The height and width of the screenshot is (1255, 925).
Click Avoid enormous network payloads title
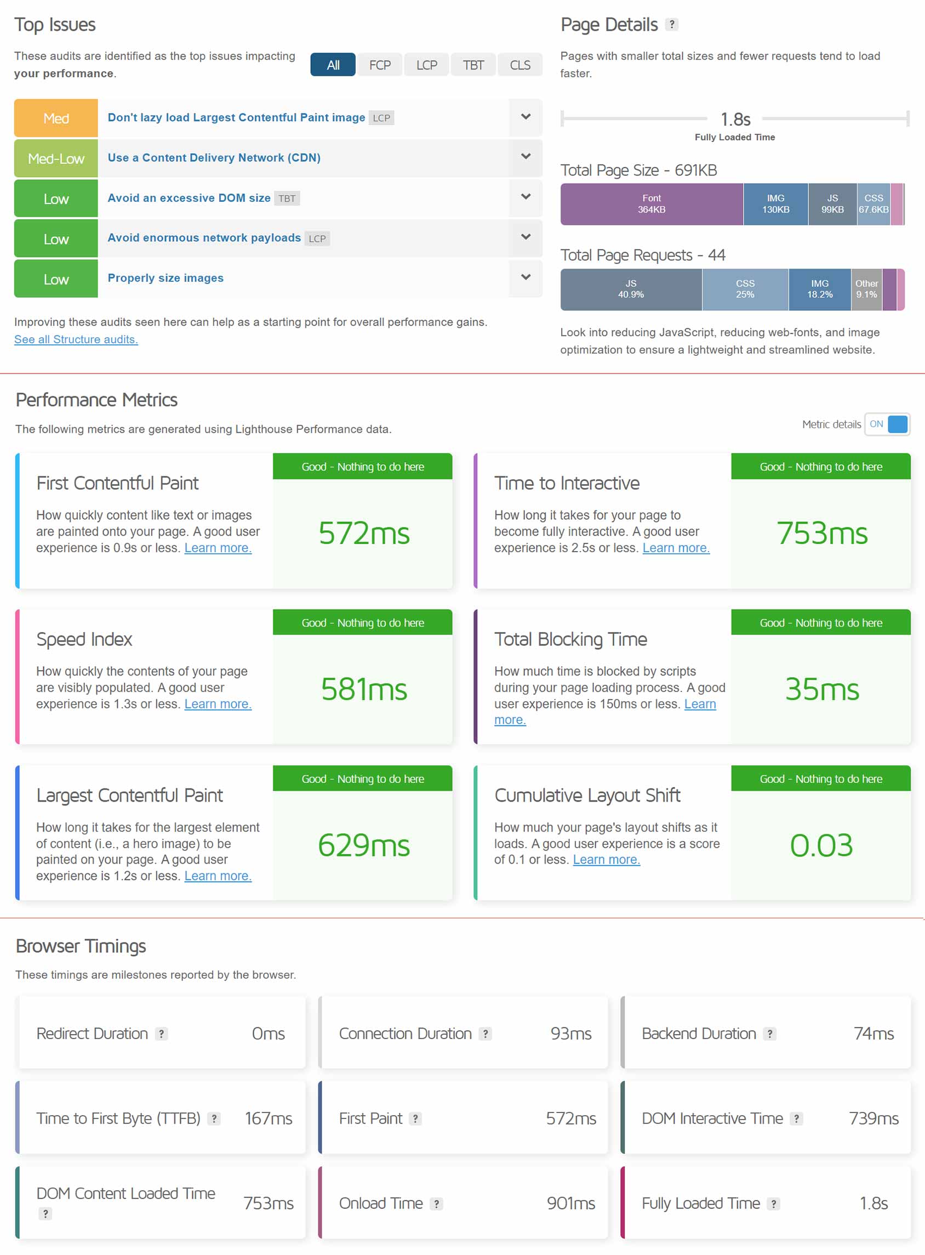[x=204, y=238]
